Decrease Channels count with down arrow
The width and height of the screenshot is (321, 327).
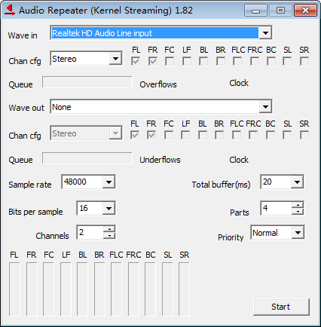pyautogui.click(x=109, y=235)
